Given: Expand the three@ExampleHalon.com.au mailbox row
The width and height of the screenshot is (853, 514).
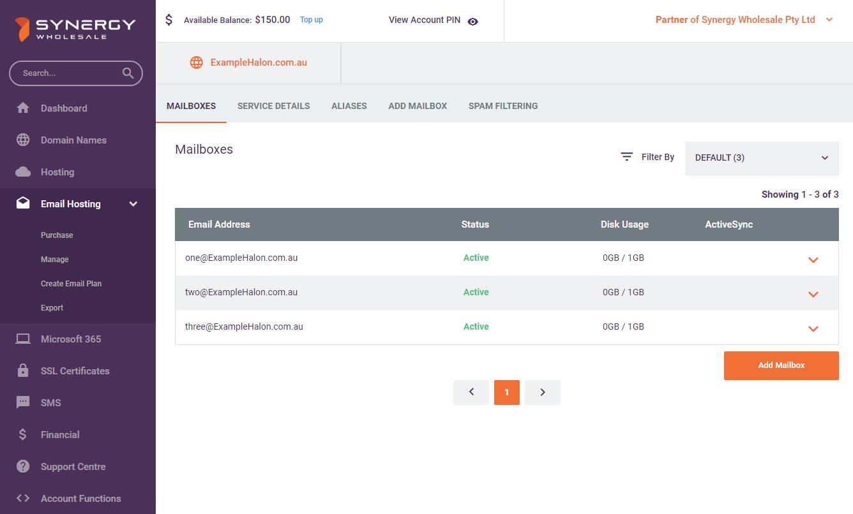Looking at the screenshot, I should [x=813, y=328].
